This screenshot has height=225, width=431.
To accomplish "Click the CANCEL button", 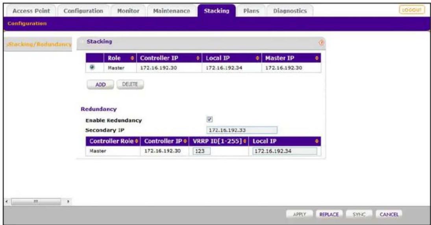I will (389, 214).
